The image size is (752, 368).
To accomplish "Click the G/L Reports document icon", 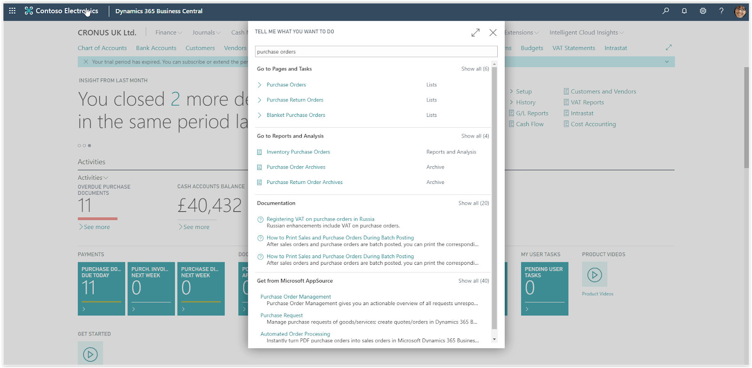I will 512,113.
